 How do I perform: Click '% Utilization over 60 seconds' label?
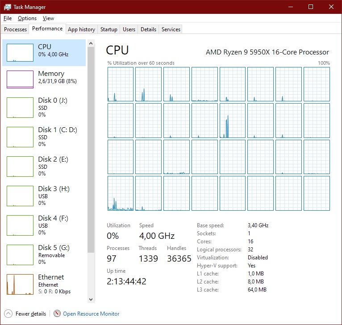coord(141,63)
